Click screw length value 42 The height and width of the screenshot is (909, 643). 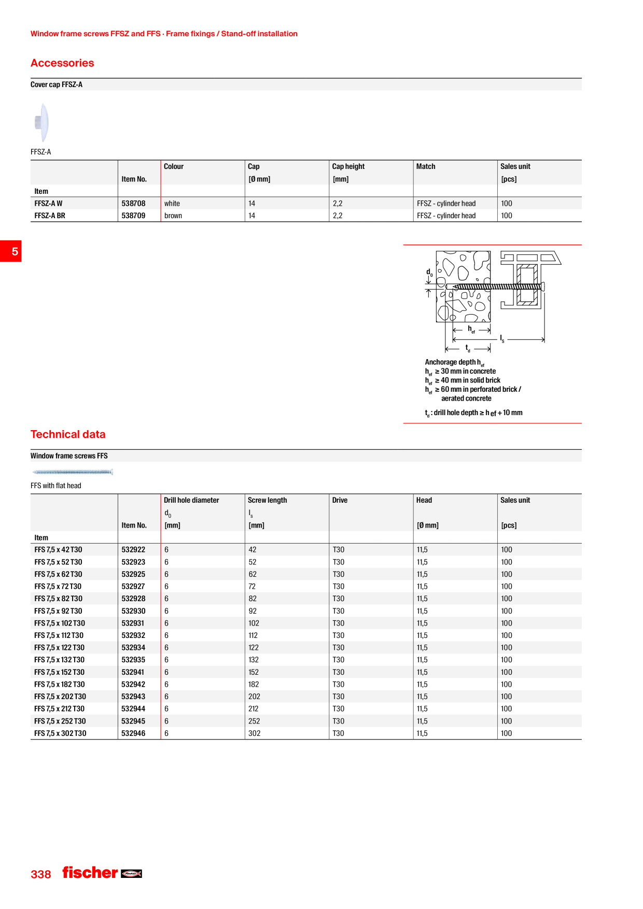(x=253, y=550)
